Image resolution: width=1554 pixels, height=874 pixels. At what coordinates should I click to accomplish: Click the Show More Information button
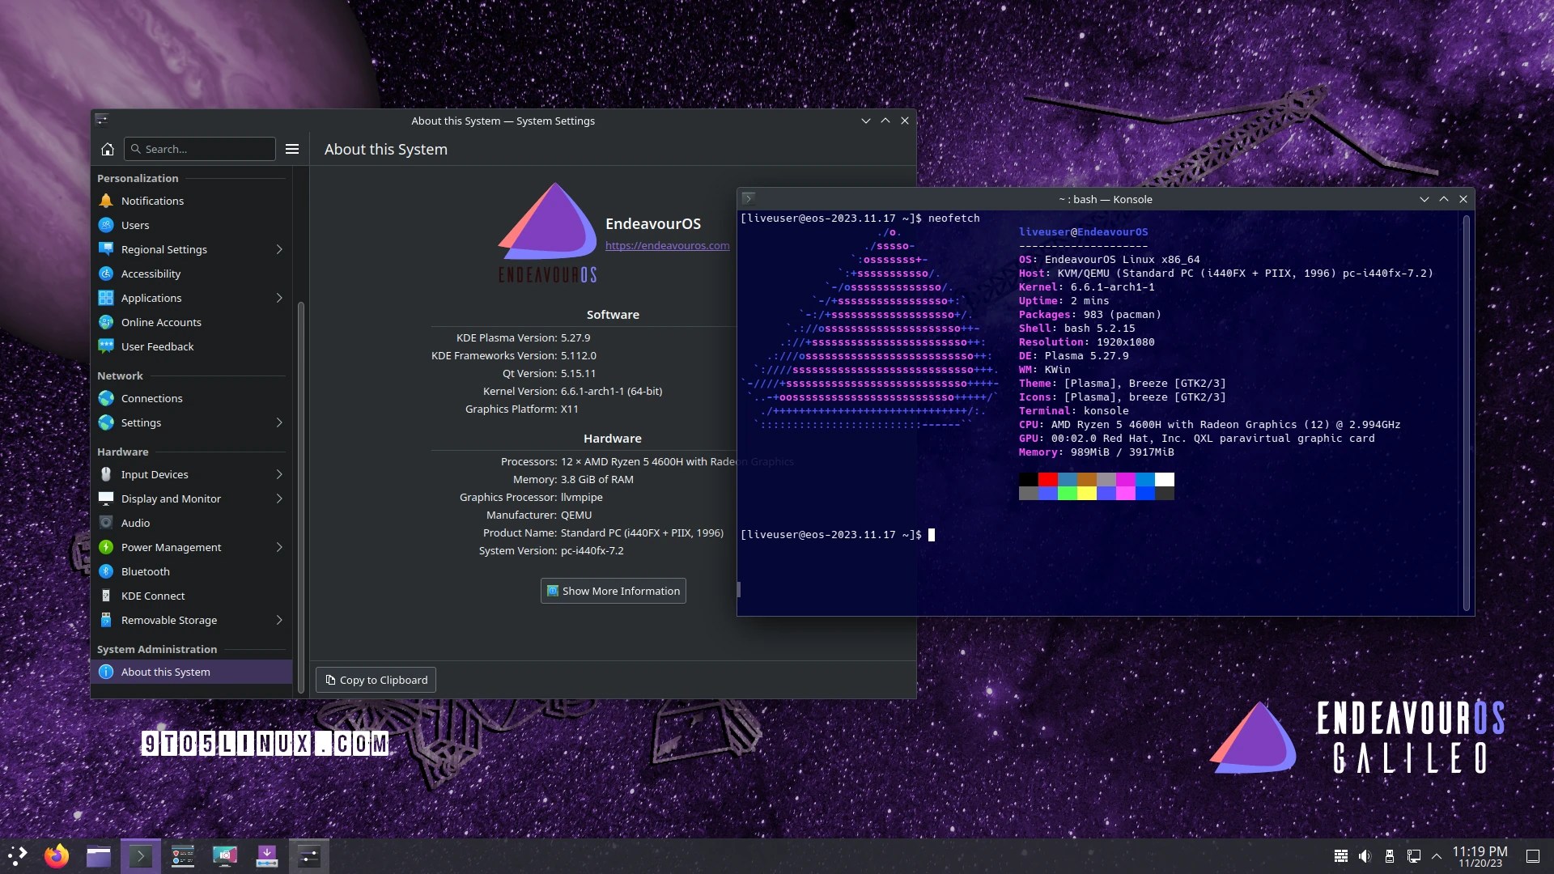click(x=613, y=591)
